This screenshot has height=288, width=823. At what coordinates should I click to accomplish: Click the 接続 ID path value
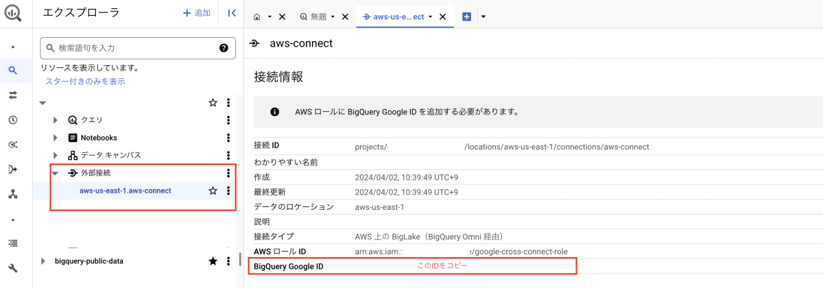click(502, 147)
